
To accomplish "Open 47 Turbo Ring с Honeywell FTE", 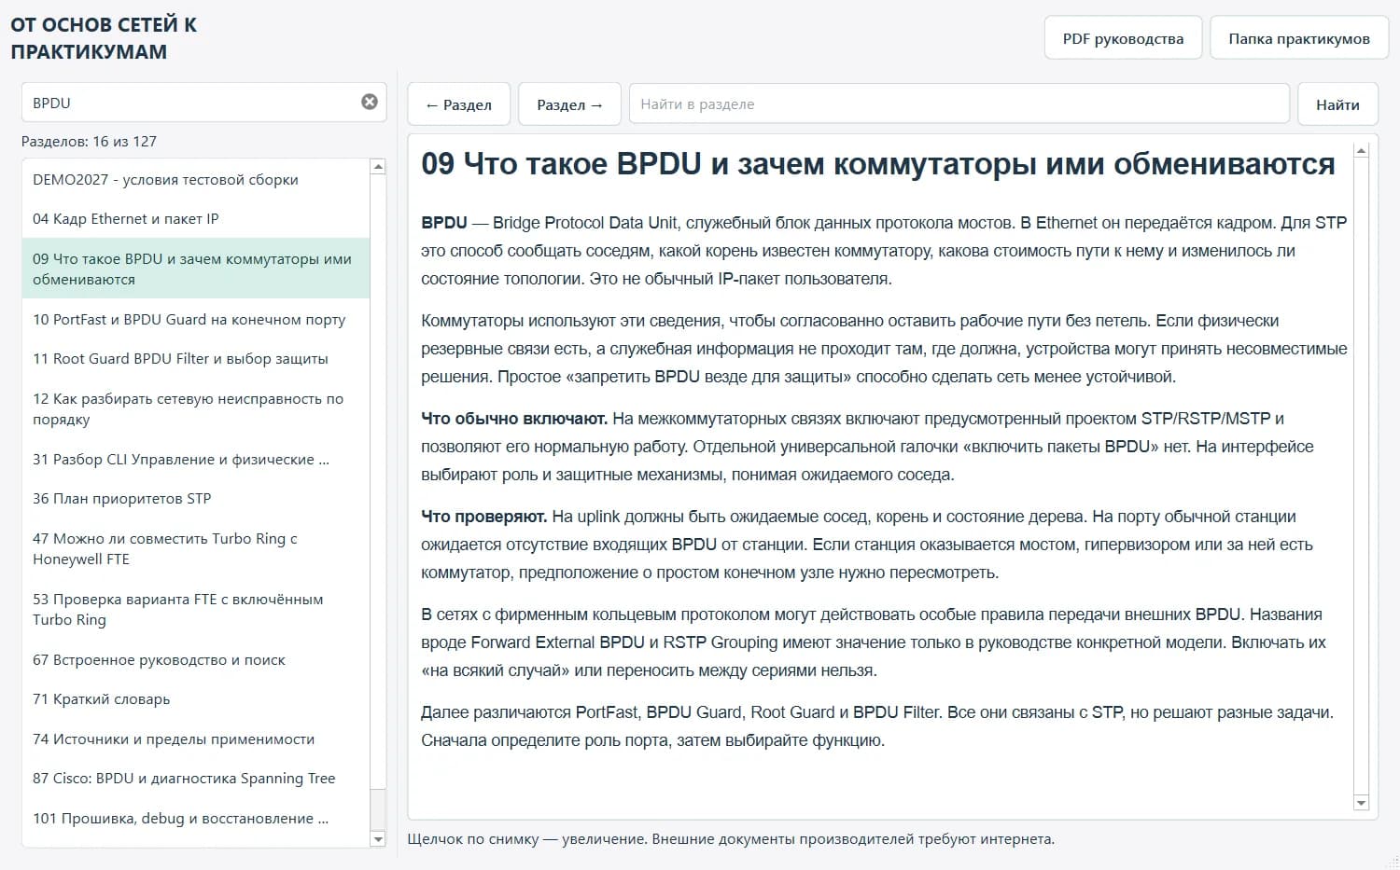I will click(x=195, y=548).
